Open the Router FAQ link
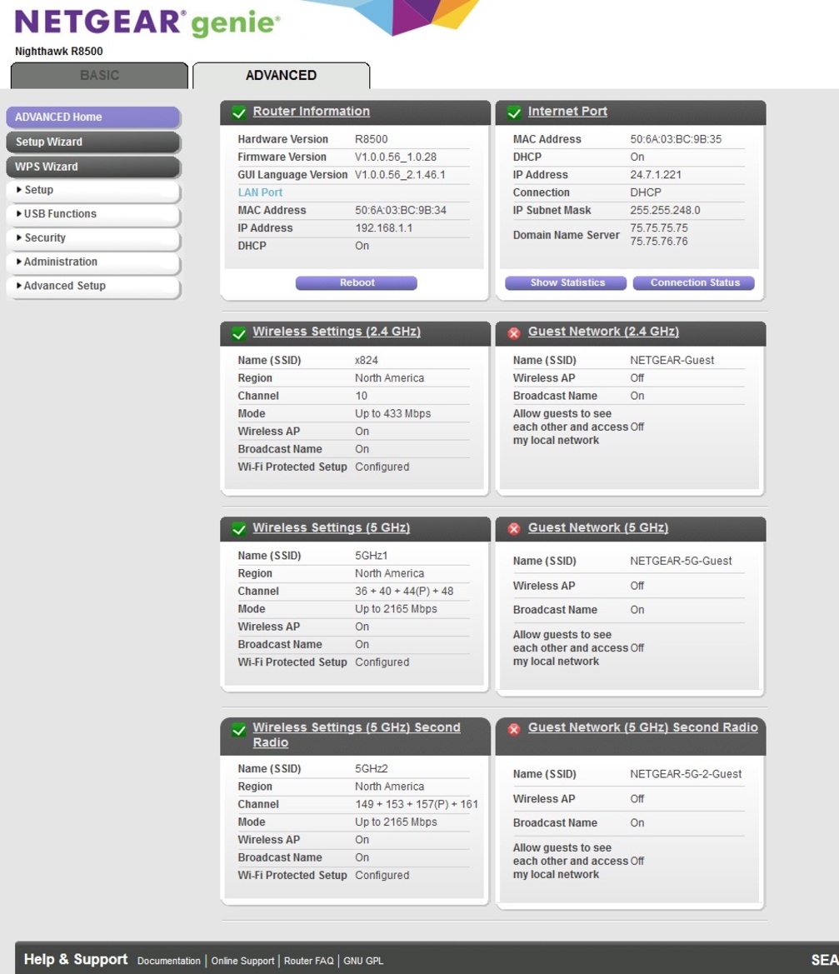839x974 pixels. coord(308,961)
